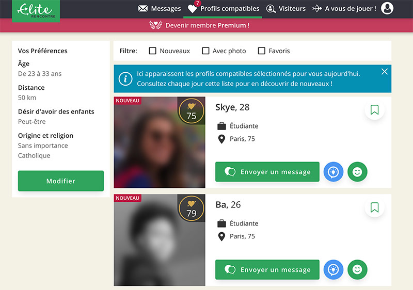Click Ba's compatibility score 79

pyautogui.click(x=192, y=208)
